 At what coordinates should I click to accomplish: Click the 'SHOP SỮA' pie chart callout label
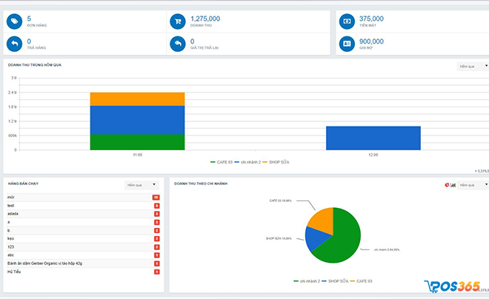[279, 238]
